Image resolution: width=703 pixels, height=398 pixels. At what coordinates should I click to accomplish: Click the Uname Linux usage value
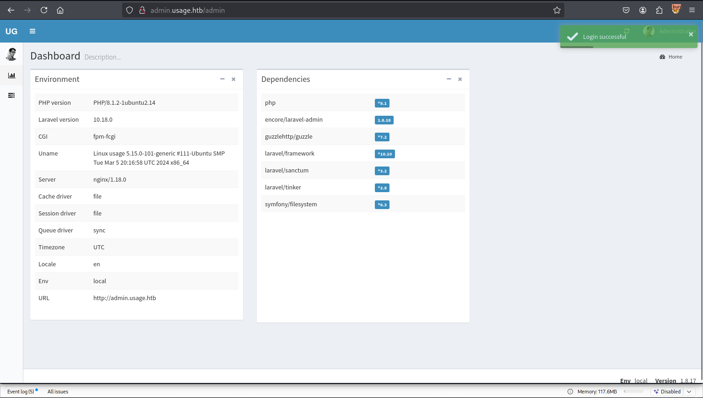coord(159,158)
